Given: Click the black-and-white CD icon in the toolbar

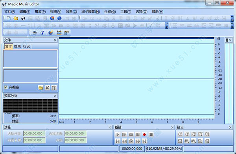Looking at the screenshot, I should (x=23, y=18).
